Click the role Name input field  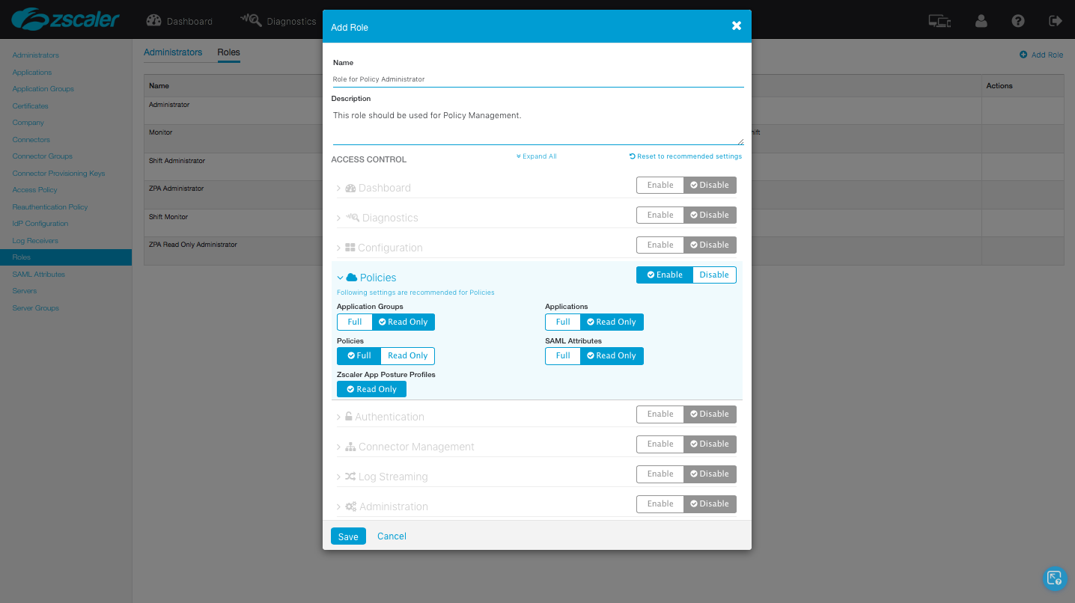(537, 79)
